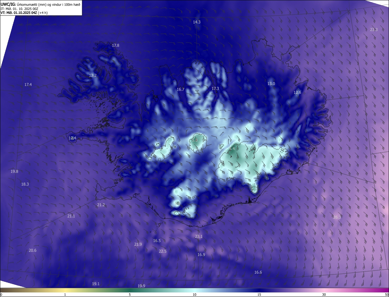Click the 1 tick on the color scale
Image resolution: width=389 pixels, height=297 pixels.
tap(65, 295)
